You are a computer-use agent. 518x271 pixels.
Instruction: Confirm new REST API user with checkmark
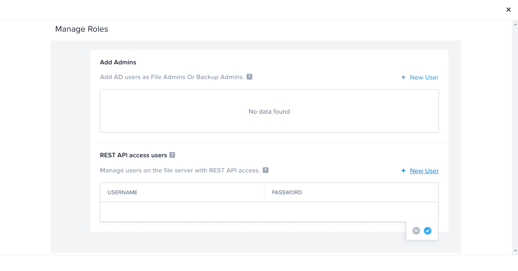tap(428, 231)
